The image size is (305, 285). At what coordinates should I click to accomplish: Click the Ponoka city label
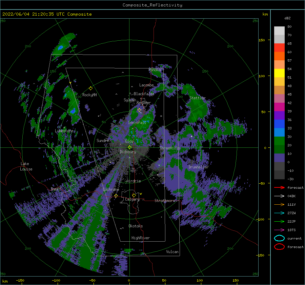click(155, 70)
